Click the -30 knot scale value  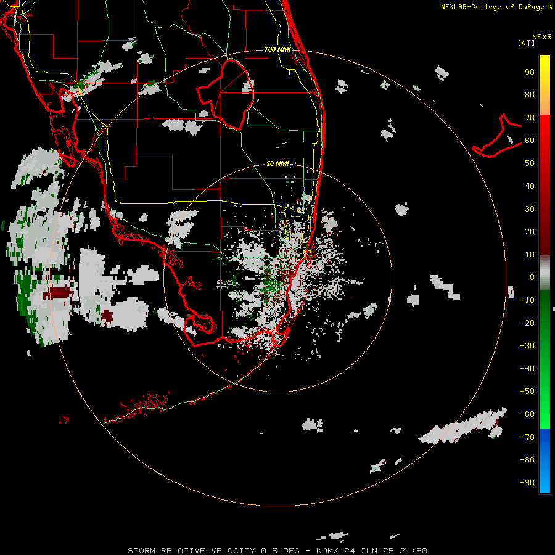click(527, 346)
